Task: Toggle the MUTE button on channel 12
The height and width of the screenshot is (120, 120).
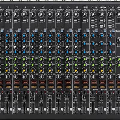Action: (60, 82)
